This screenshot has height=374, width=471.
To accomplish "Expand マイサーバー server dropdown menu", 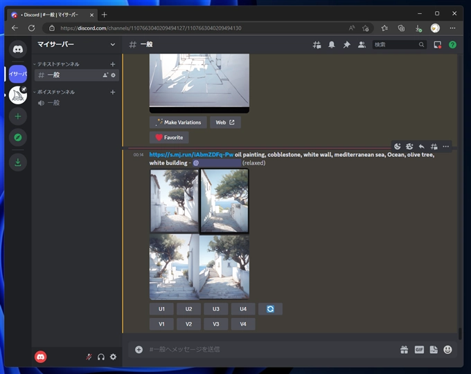I will 113,44.
